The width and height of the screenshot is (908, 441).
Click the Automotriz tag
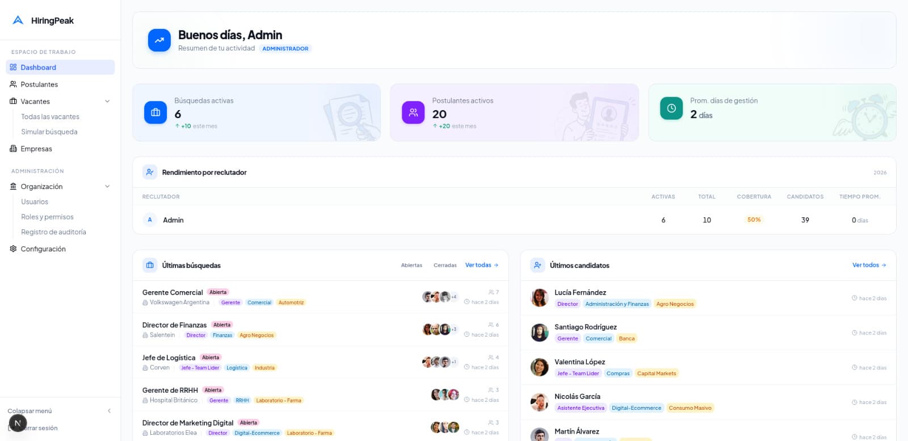[x=291, y=303]
